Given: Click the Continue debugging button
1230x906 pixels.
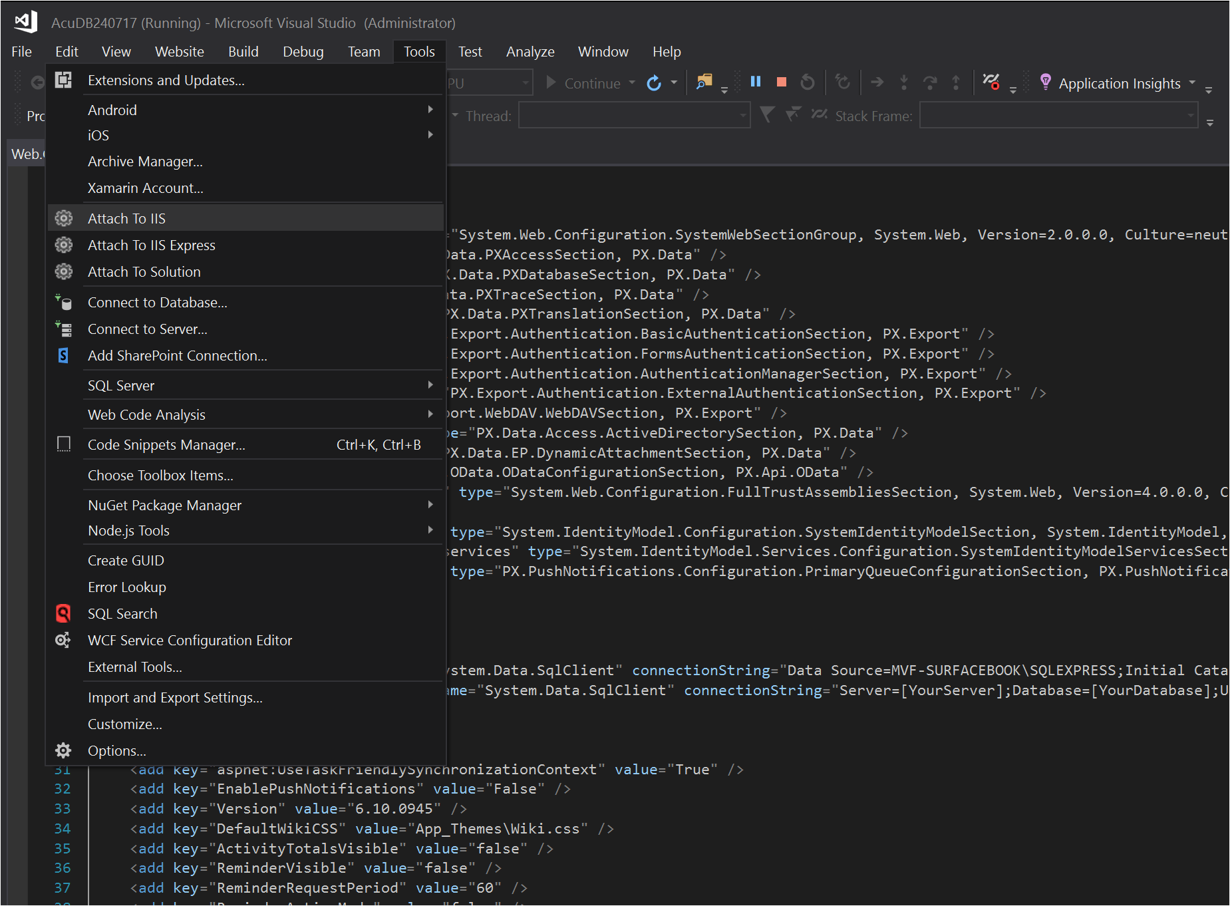Looking at the screenshot, I should pos(583,82).
